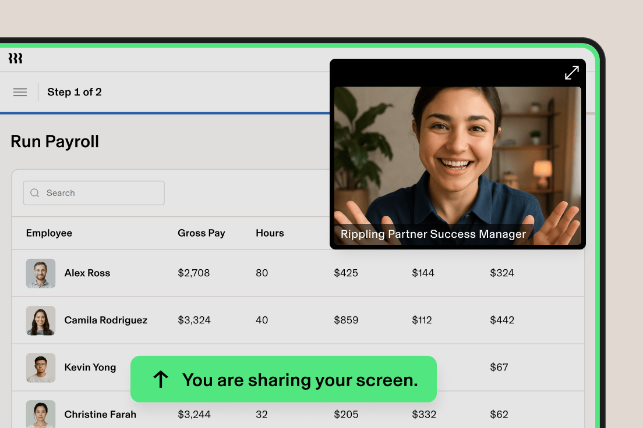Sort by Gross Pay column header
Image resolution: width=643 pixels, height=428 pixels.
[x=202, y=233]
